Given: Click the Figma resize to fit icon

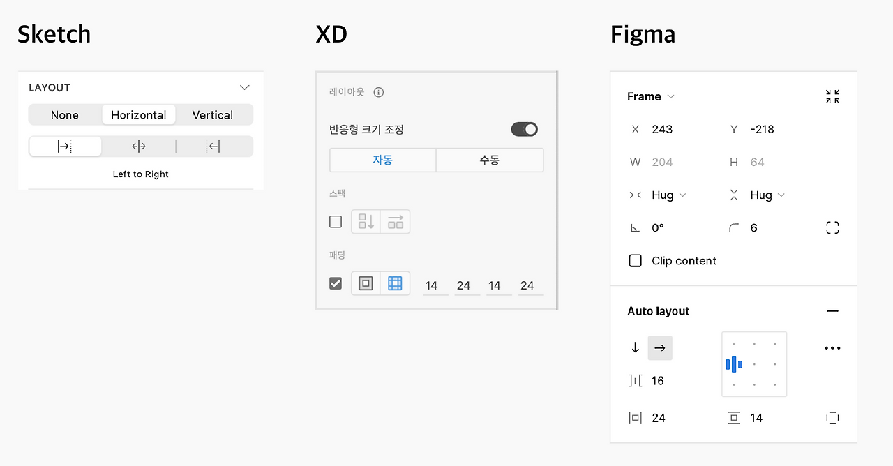Looking at the screenshot, I should coord(832,96).
